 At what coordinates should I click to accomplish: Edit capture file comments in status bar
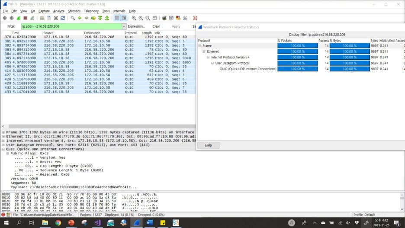(x=8, y=215)
